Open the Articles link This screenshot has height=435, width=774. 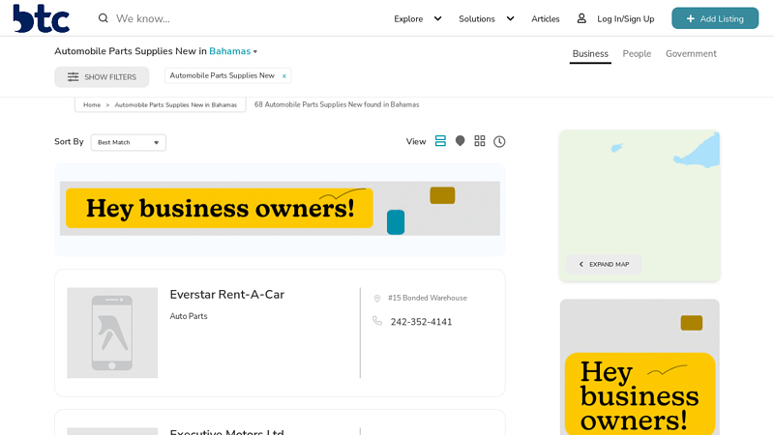pos(545,18)
